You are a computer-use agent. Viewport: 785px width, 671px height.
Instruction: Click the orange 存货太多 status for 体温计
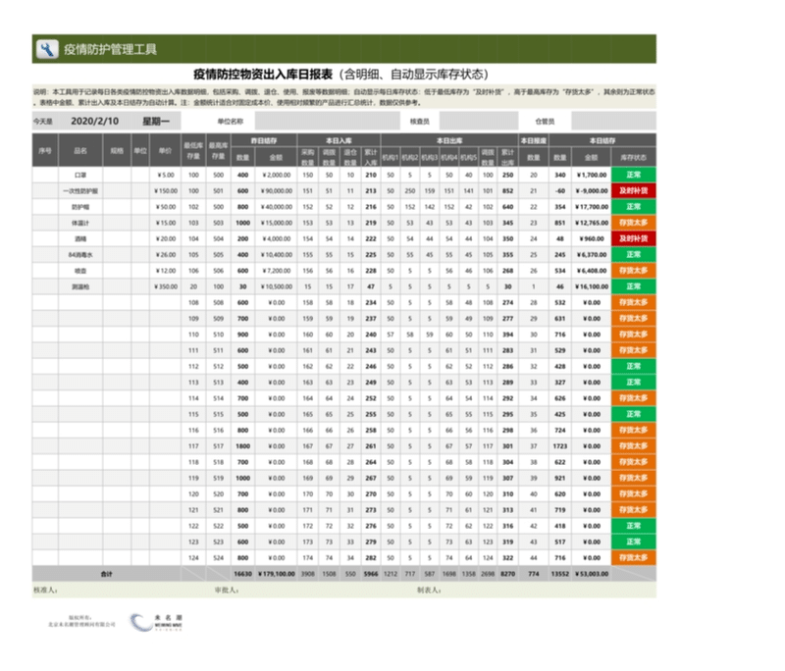coord(633,223)
